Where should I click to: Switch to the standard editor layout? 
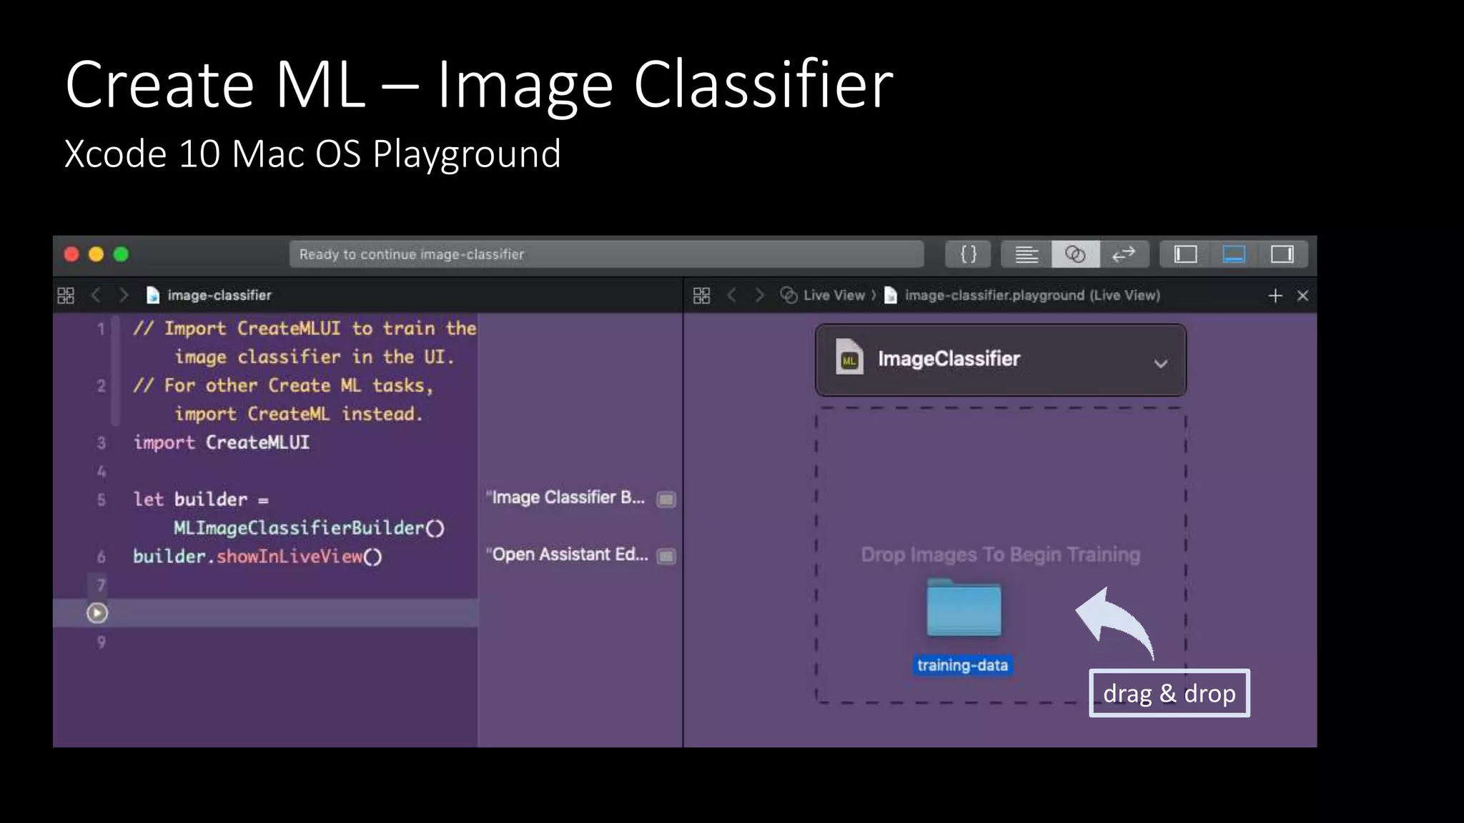point(1027,254)
